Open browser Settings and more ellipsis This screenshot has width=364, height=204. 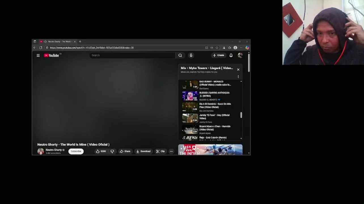(241, 48)
